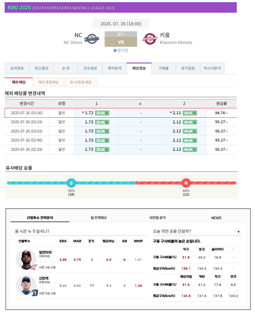This screenshot has width=255, height=313.
Task: Open the 순 위 standings tab
Action: tap(66, 68)
